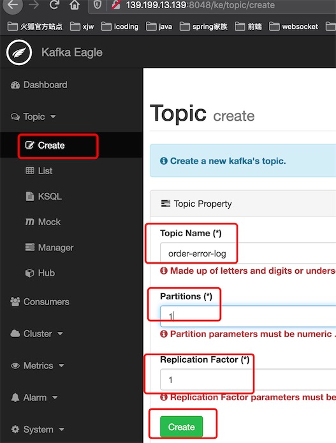Go to the browser home page
336x443 pixels.
75,4
